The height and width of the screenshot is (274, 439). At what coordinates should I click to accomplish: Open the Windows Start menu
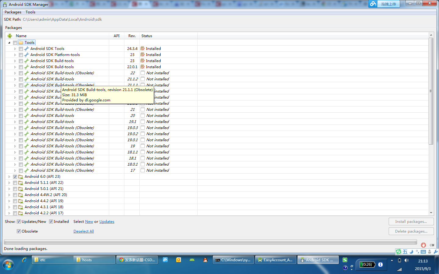[x=8, y=265]
